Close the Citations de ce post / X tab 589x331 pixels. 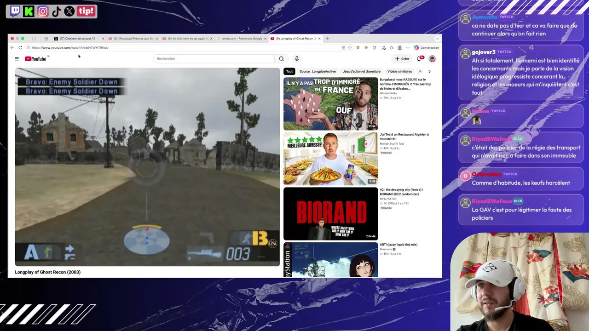(x=103, y=39)
